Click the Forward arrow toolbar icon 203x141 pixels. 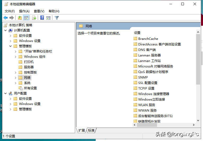coord(12,18)
